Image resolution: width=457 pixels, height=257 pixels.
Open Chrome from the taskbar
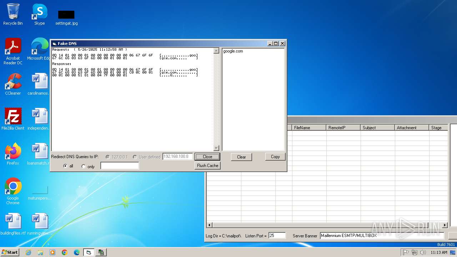click(65, 252)
